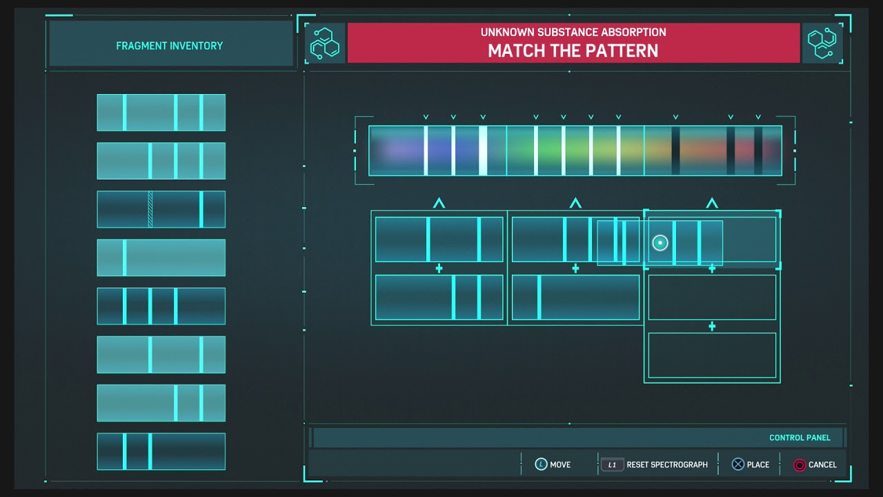
Task: Click the Reset Spectrograph text
Action: tap(667, 465)
